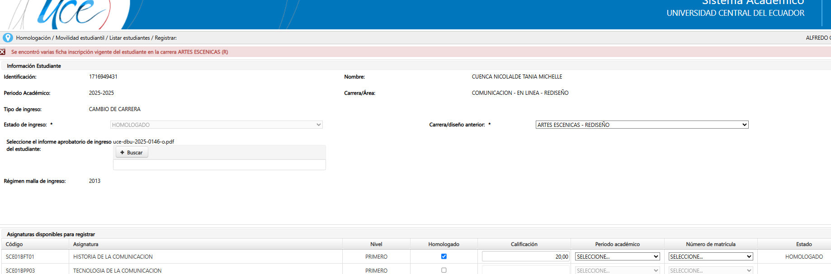Click TECNOLOGIA DE LA COMUNICACION subject name
This screenshot has height=274, width=831.
(x=118, y=271)
